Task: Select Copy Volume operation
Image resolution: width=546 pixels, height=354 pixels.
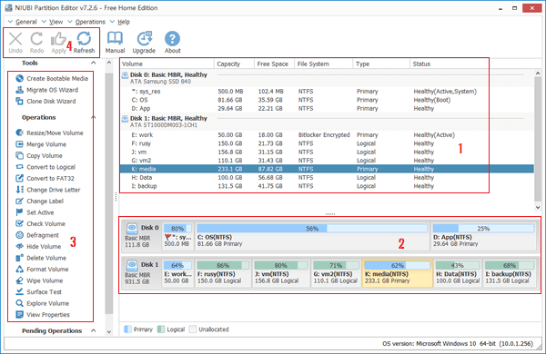Action: tap(39, 155)
